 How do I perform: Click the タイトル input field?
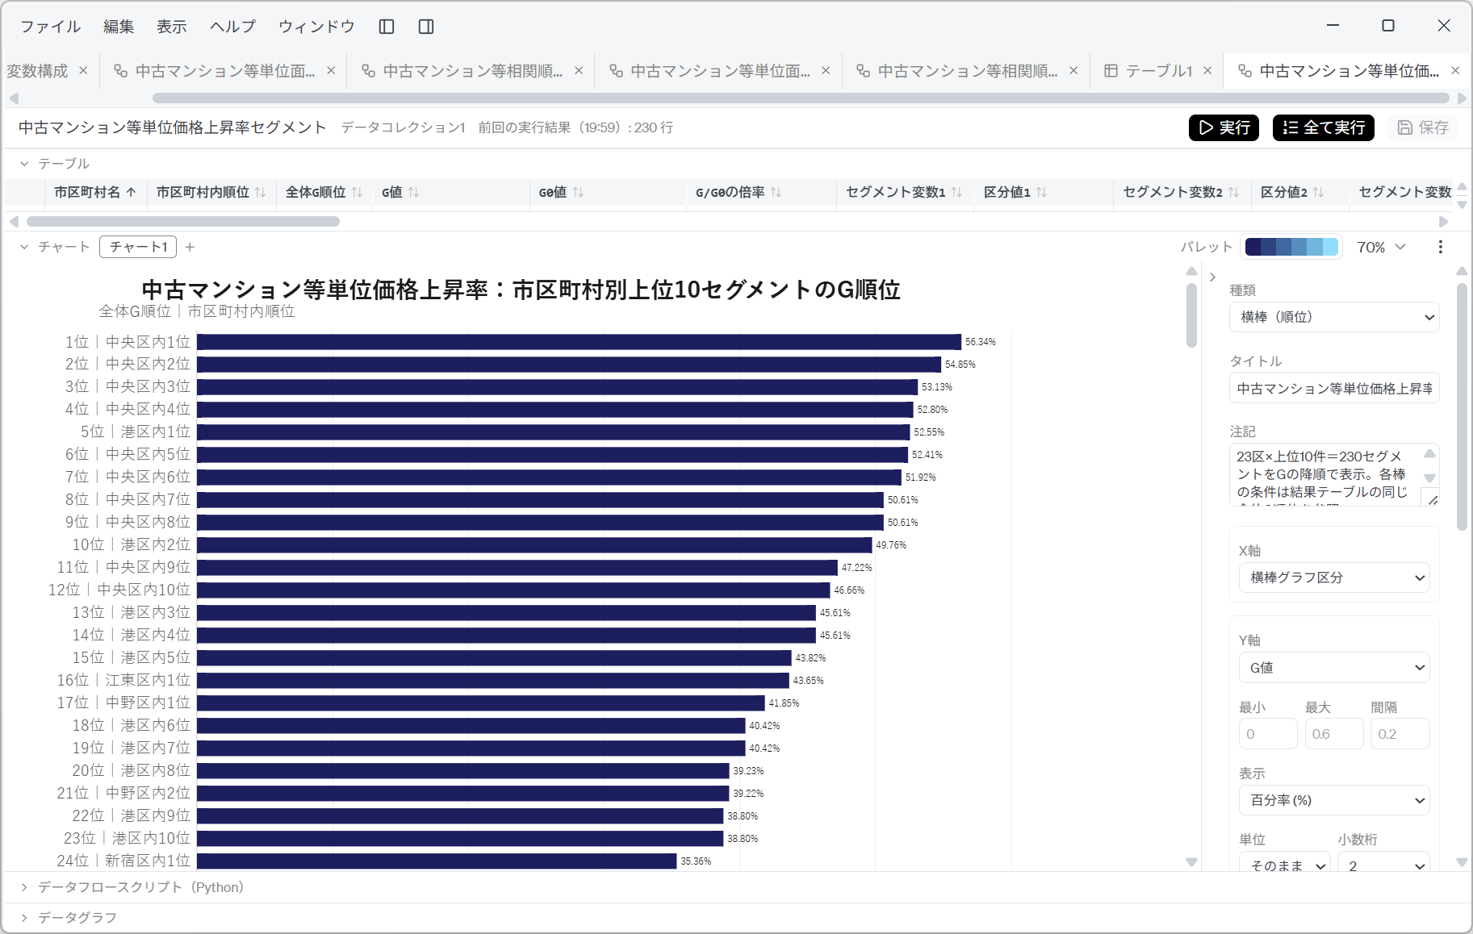pos(1334,388)
